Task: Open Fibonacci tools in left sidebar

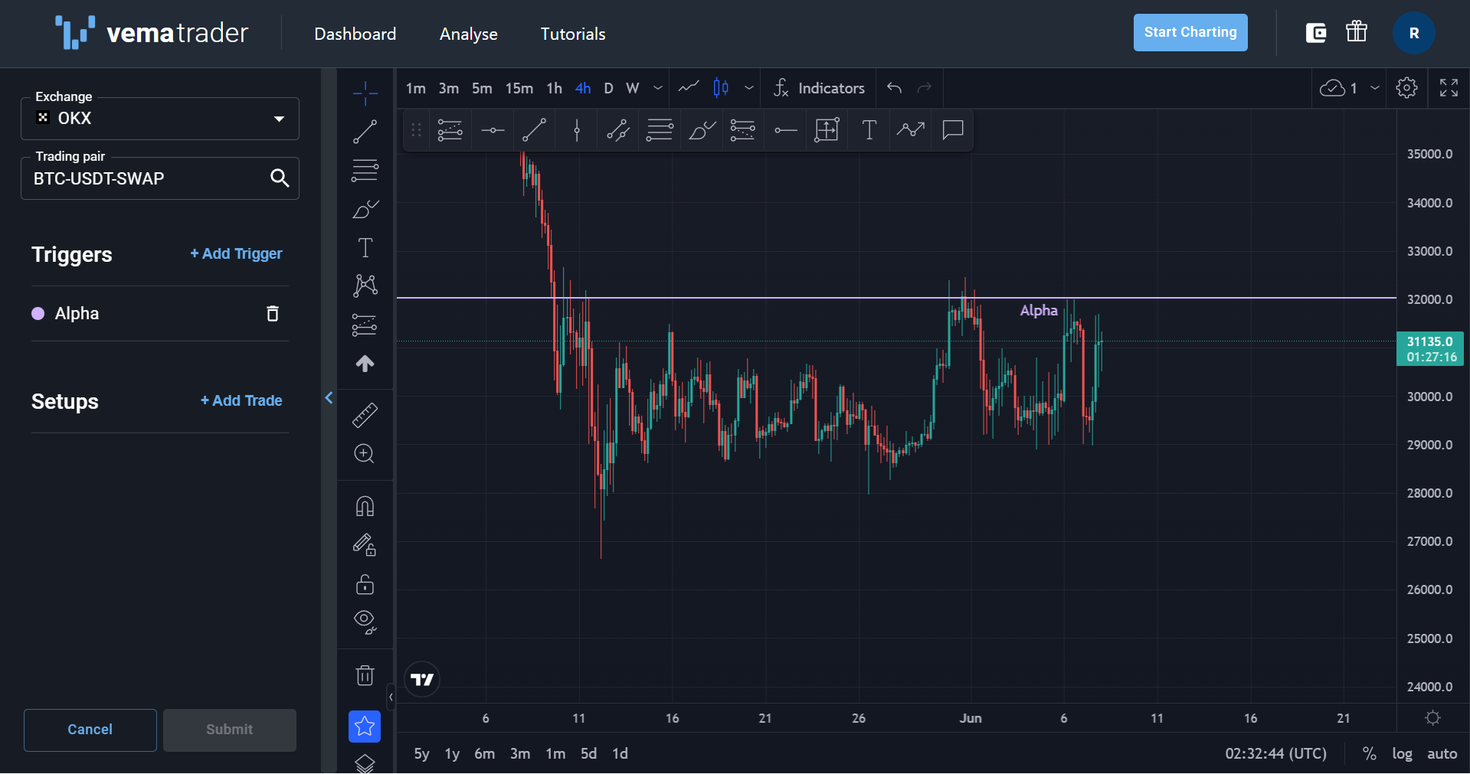Action: (x=365, y=170)
